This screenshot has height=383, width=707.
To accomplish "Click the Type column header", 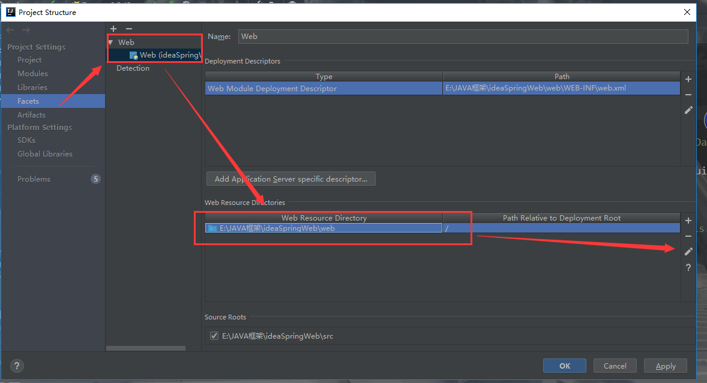I will coord(323,77).
